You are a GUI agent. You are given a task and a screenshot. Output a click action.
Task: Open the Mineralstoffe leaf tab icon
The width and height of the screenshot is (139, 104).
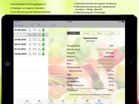point(87,100)
